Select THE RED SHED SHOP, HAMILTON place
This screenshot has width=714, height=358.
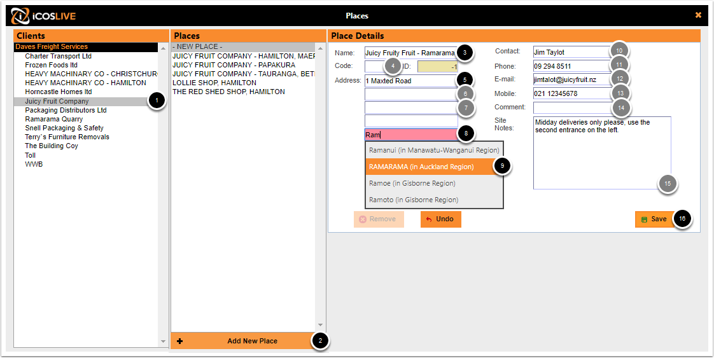228,92
